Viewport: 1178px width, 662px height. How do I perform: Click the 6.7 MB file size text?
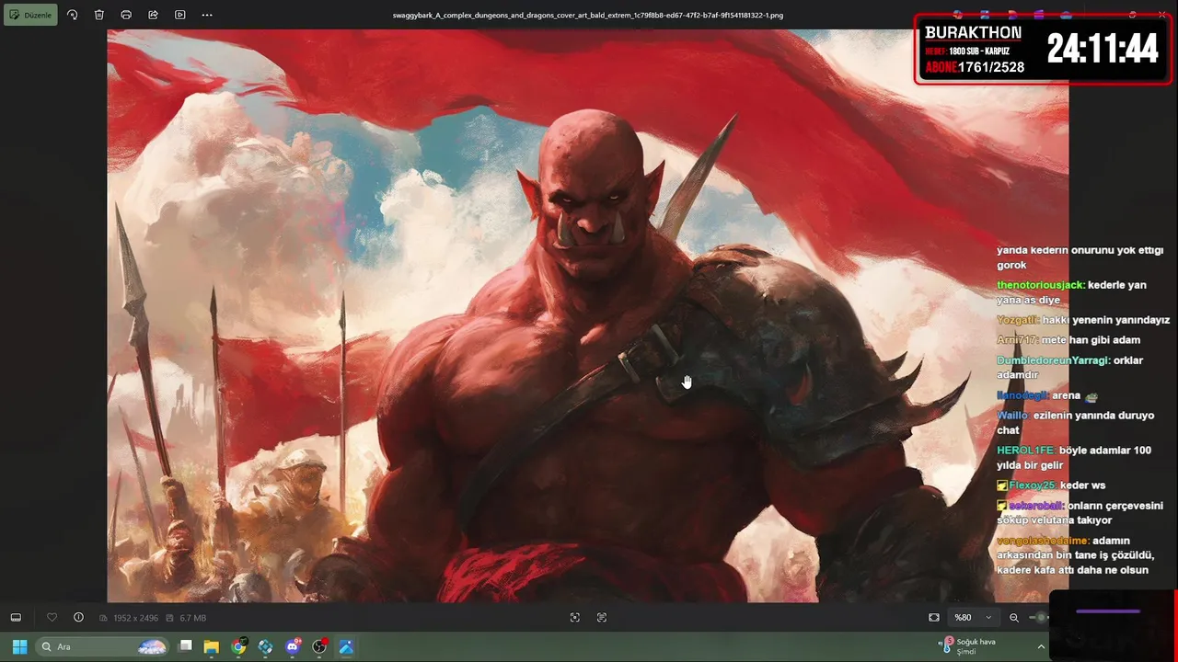(x=192, y=618)
